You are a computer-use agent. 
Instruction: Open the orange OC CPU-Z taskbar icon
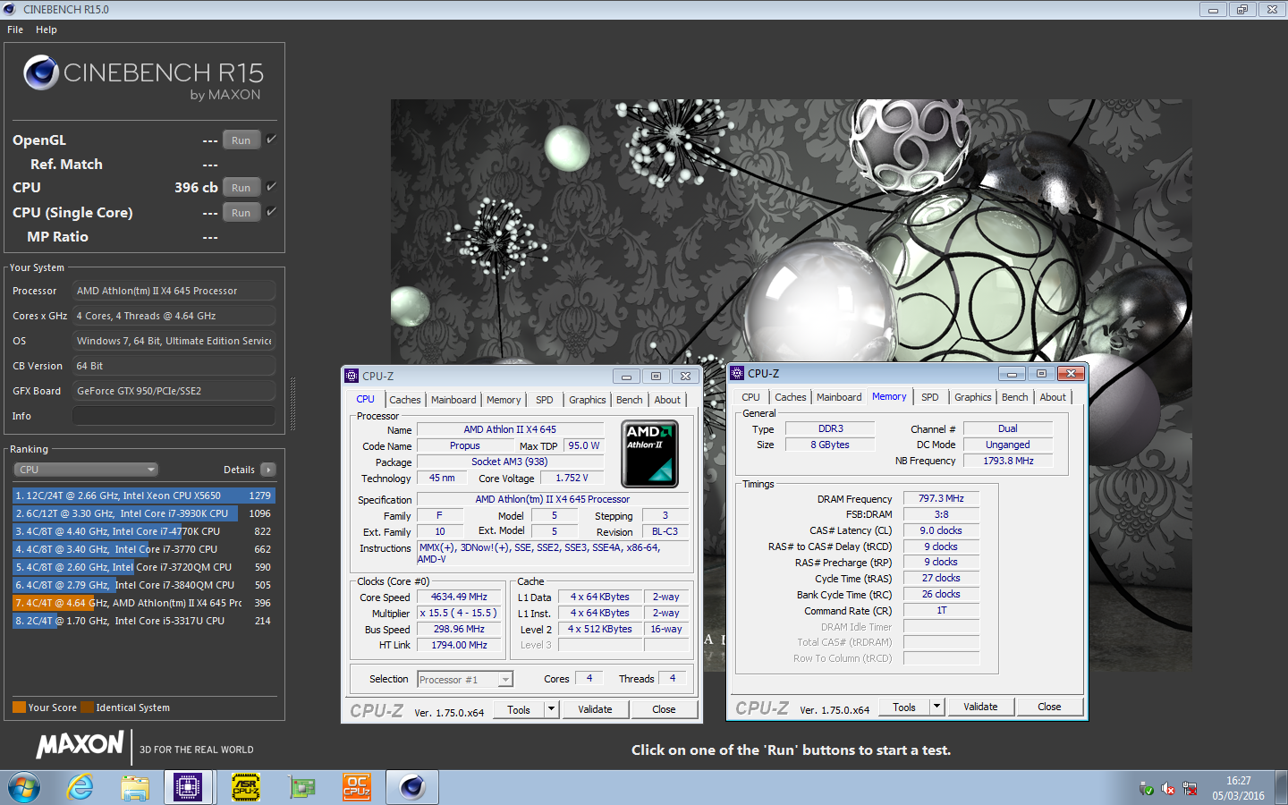(357, 787)
